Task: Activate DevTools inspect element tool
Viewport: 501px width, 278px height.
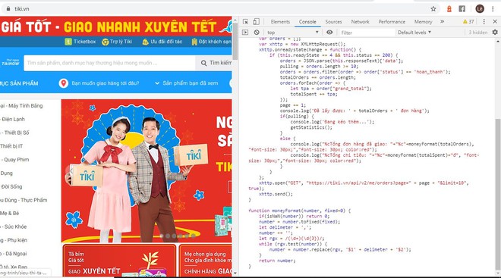Action: [x=245, y=22]
